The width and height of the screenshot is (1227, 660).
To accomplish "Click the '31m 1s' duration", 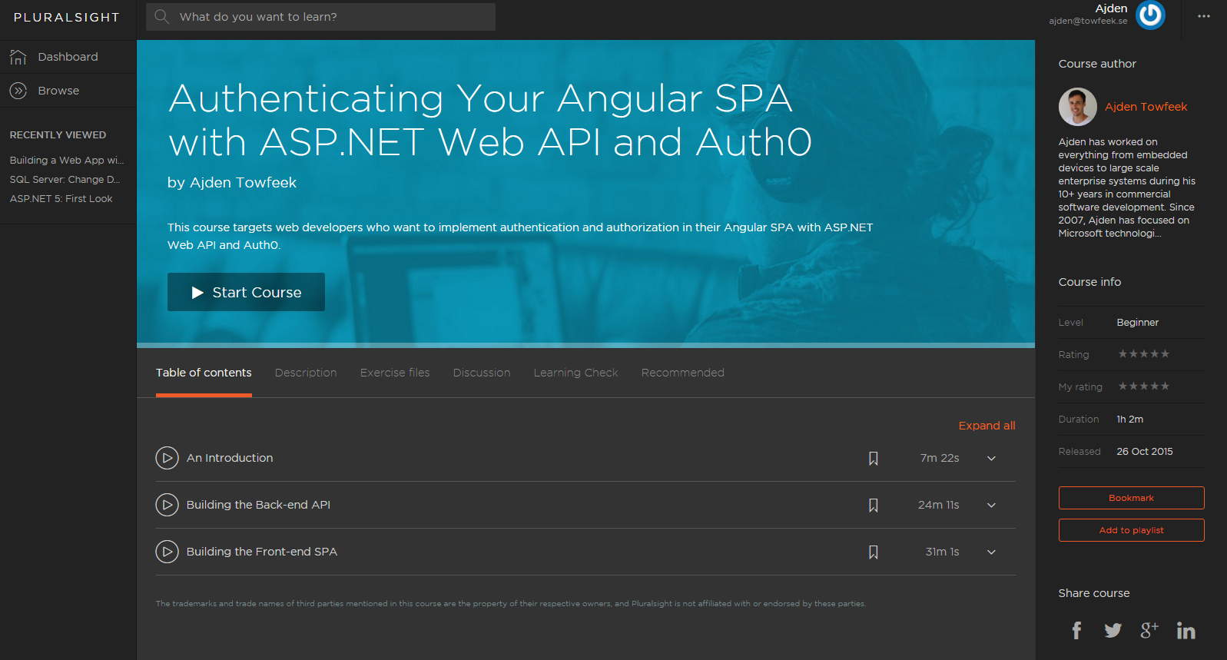I will (x=942, y=552).
